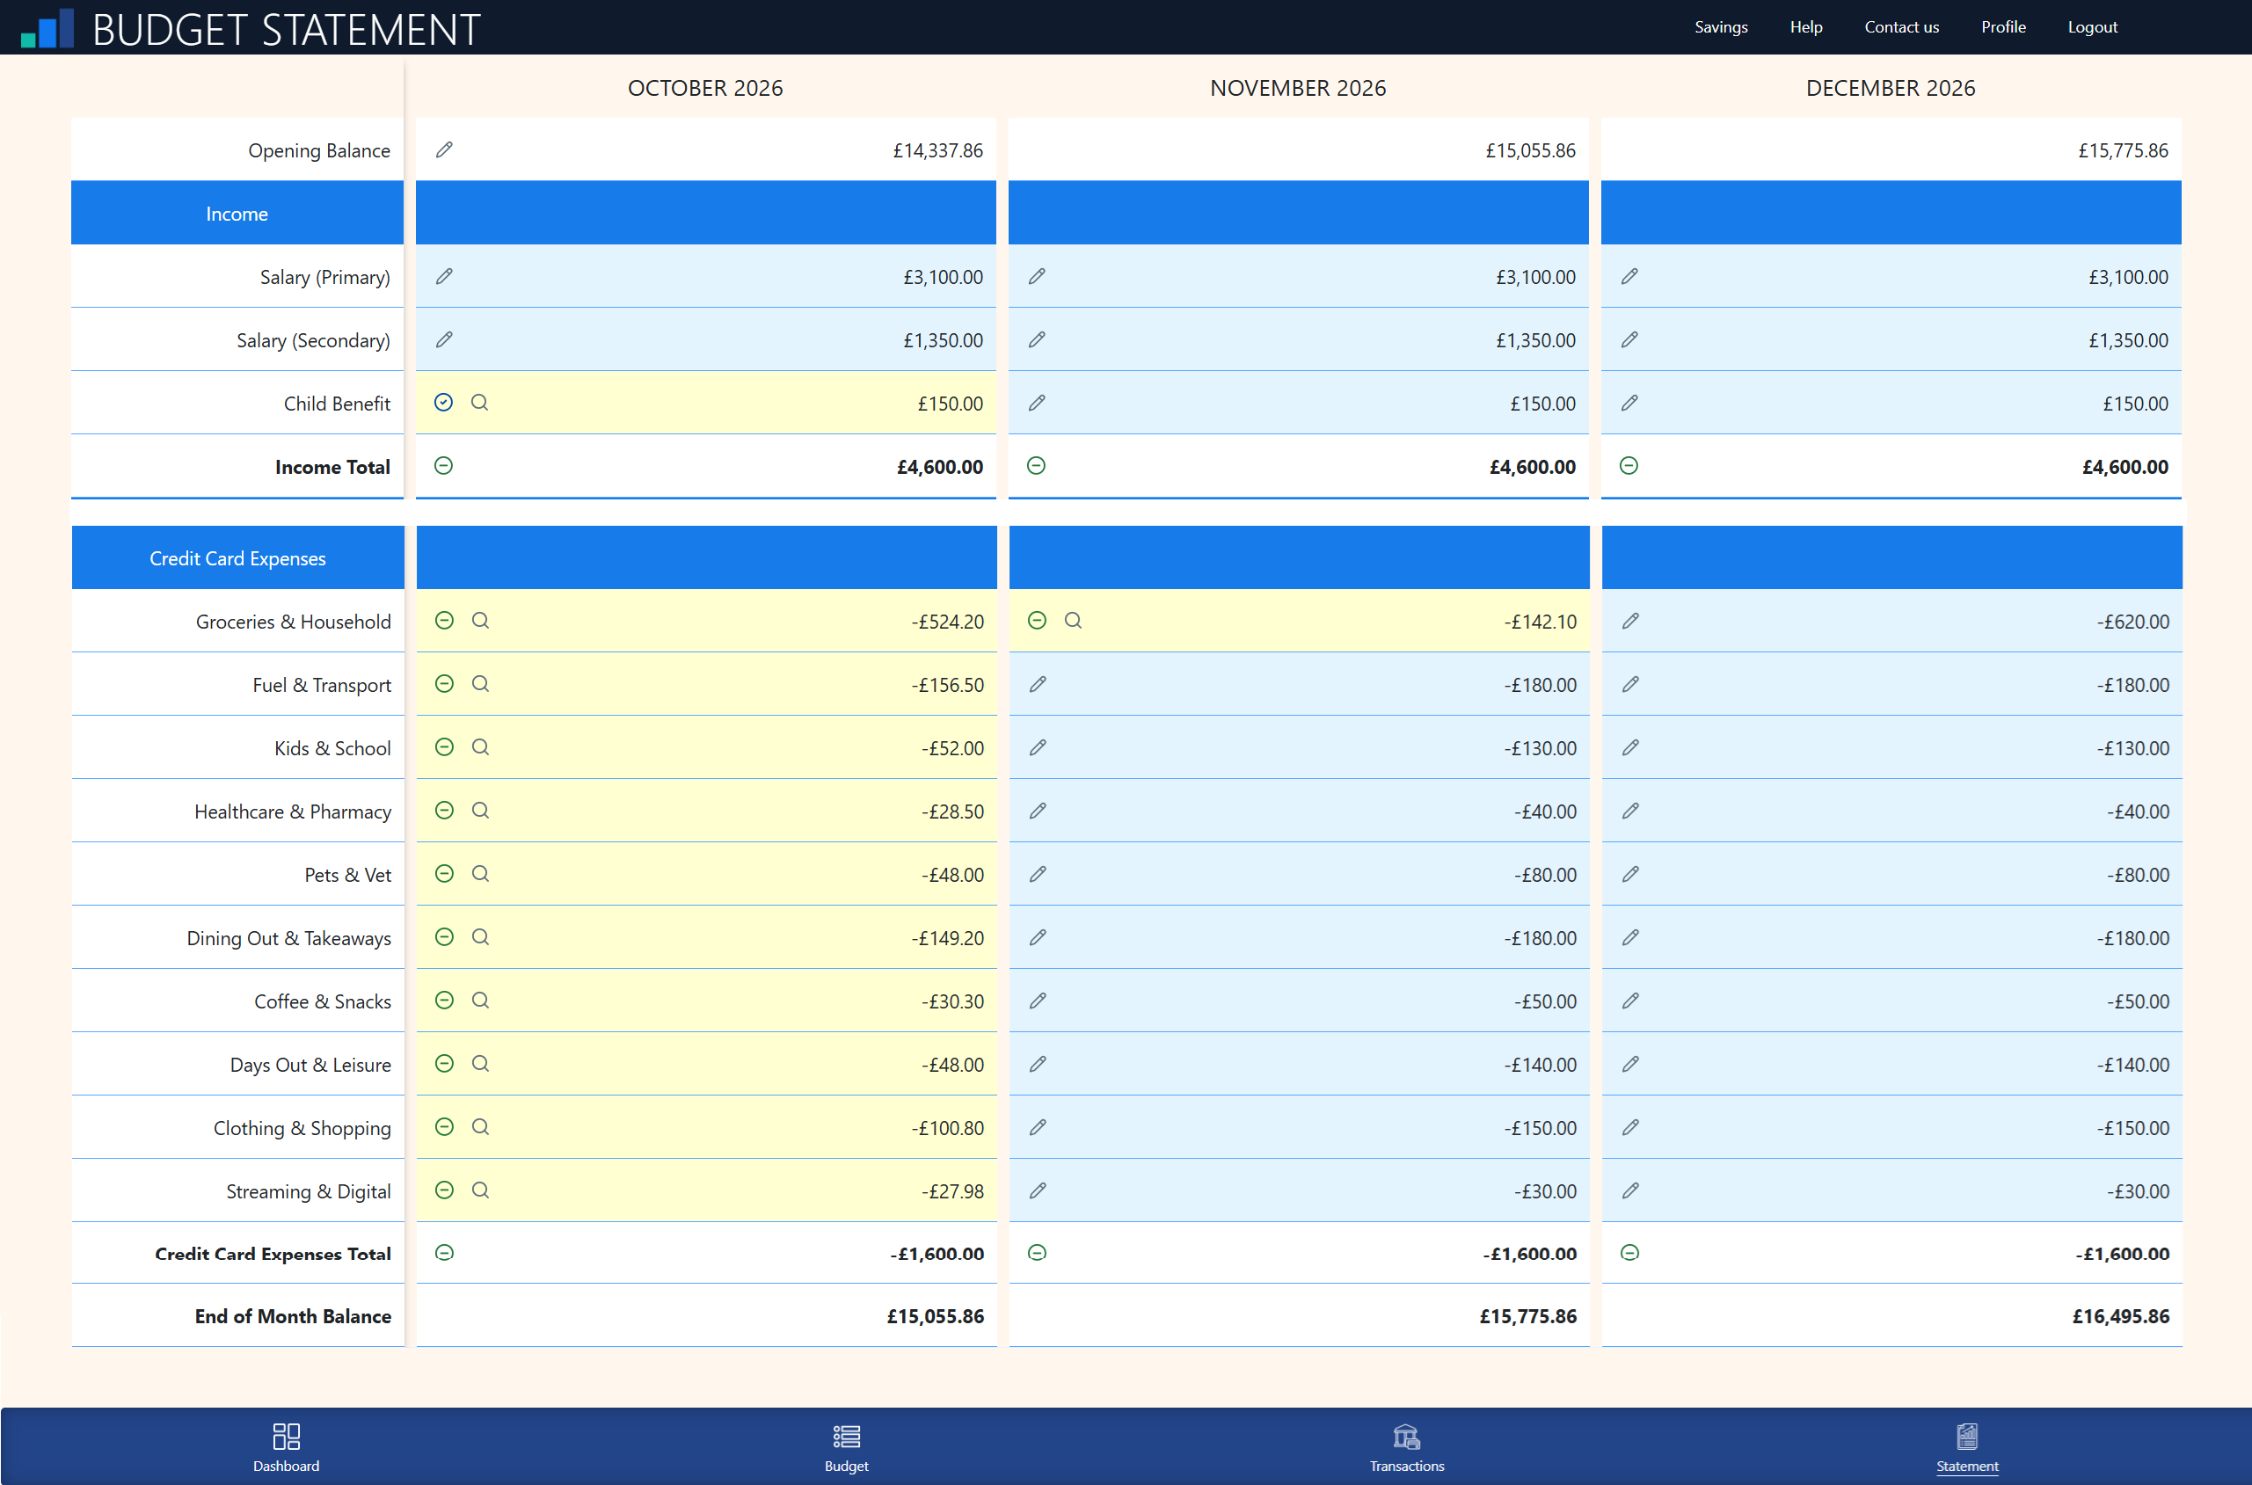Toggle October Clothing & Shopping circle icon
Screen dimensions: 2252x1485
[444, 1127]
